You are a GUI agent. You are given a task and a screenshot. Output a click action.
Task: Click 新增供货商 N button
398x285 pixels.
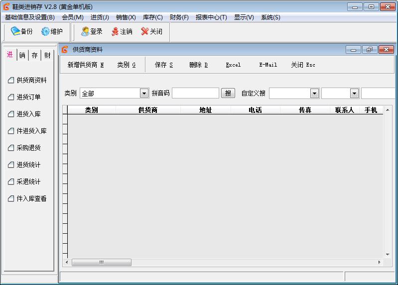click(x=86, y=65)
